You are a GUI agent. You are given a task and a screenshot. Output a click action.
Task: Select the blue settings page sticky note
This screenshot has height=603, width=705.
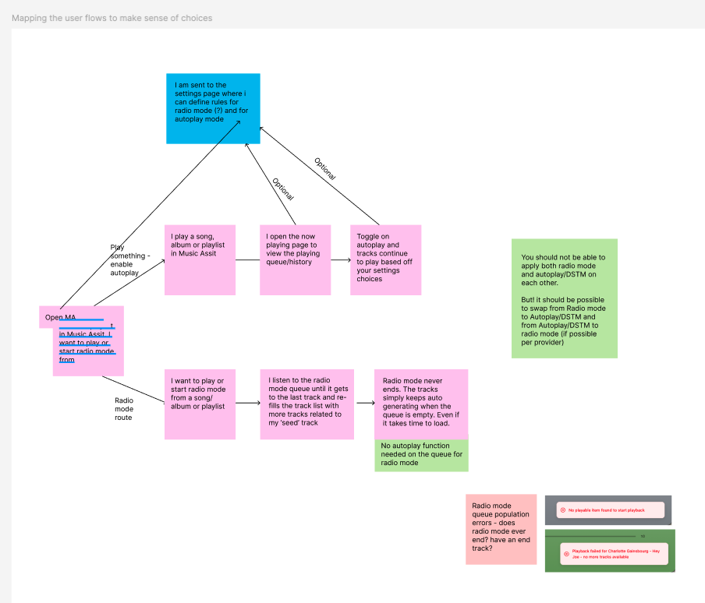pyautogui.click(x=213, y=108)
